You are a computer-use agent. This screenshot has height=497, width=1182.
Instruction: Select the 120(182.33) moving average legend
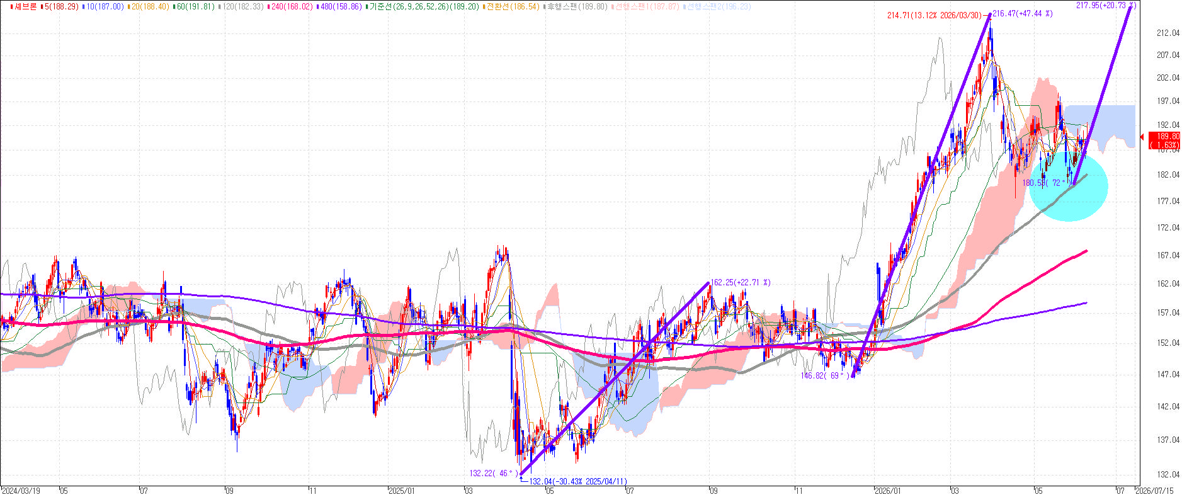[x=242, y=6]
